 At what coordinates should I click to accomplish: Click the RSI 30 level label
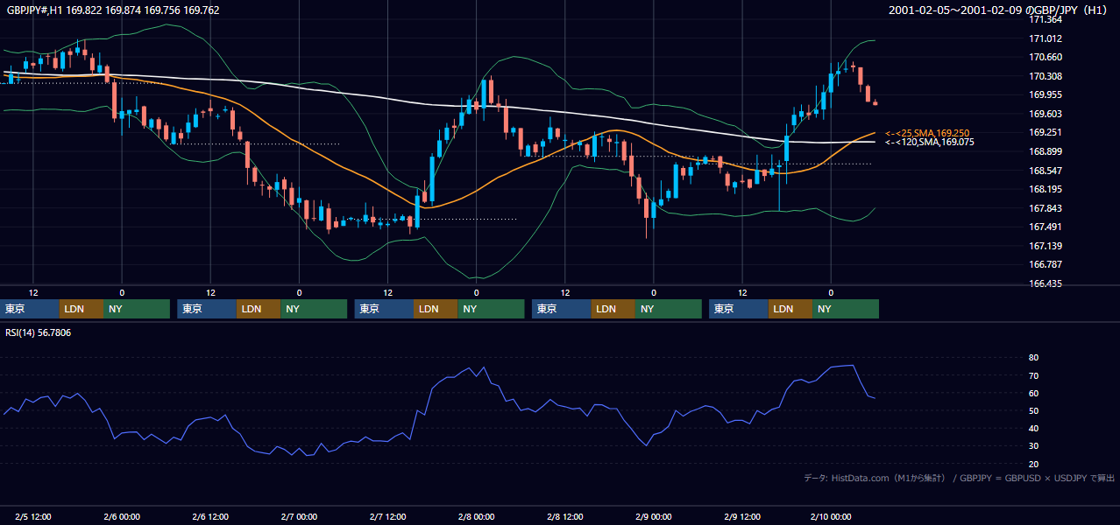click(1034, 445)
